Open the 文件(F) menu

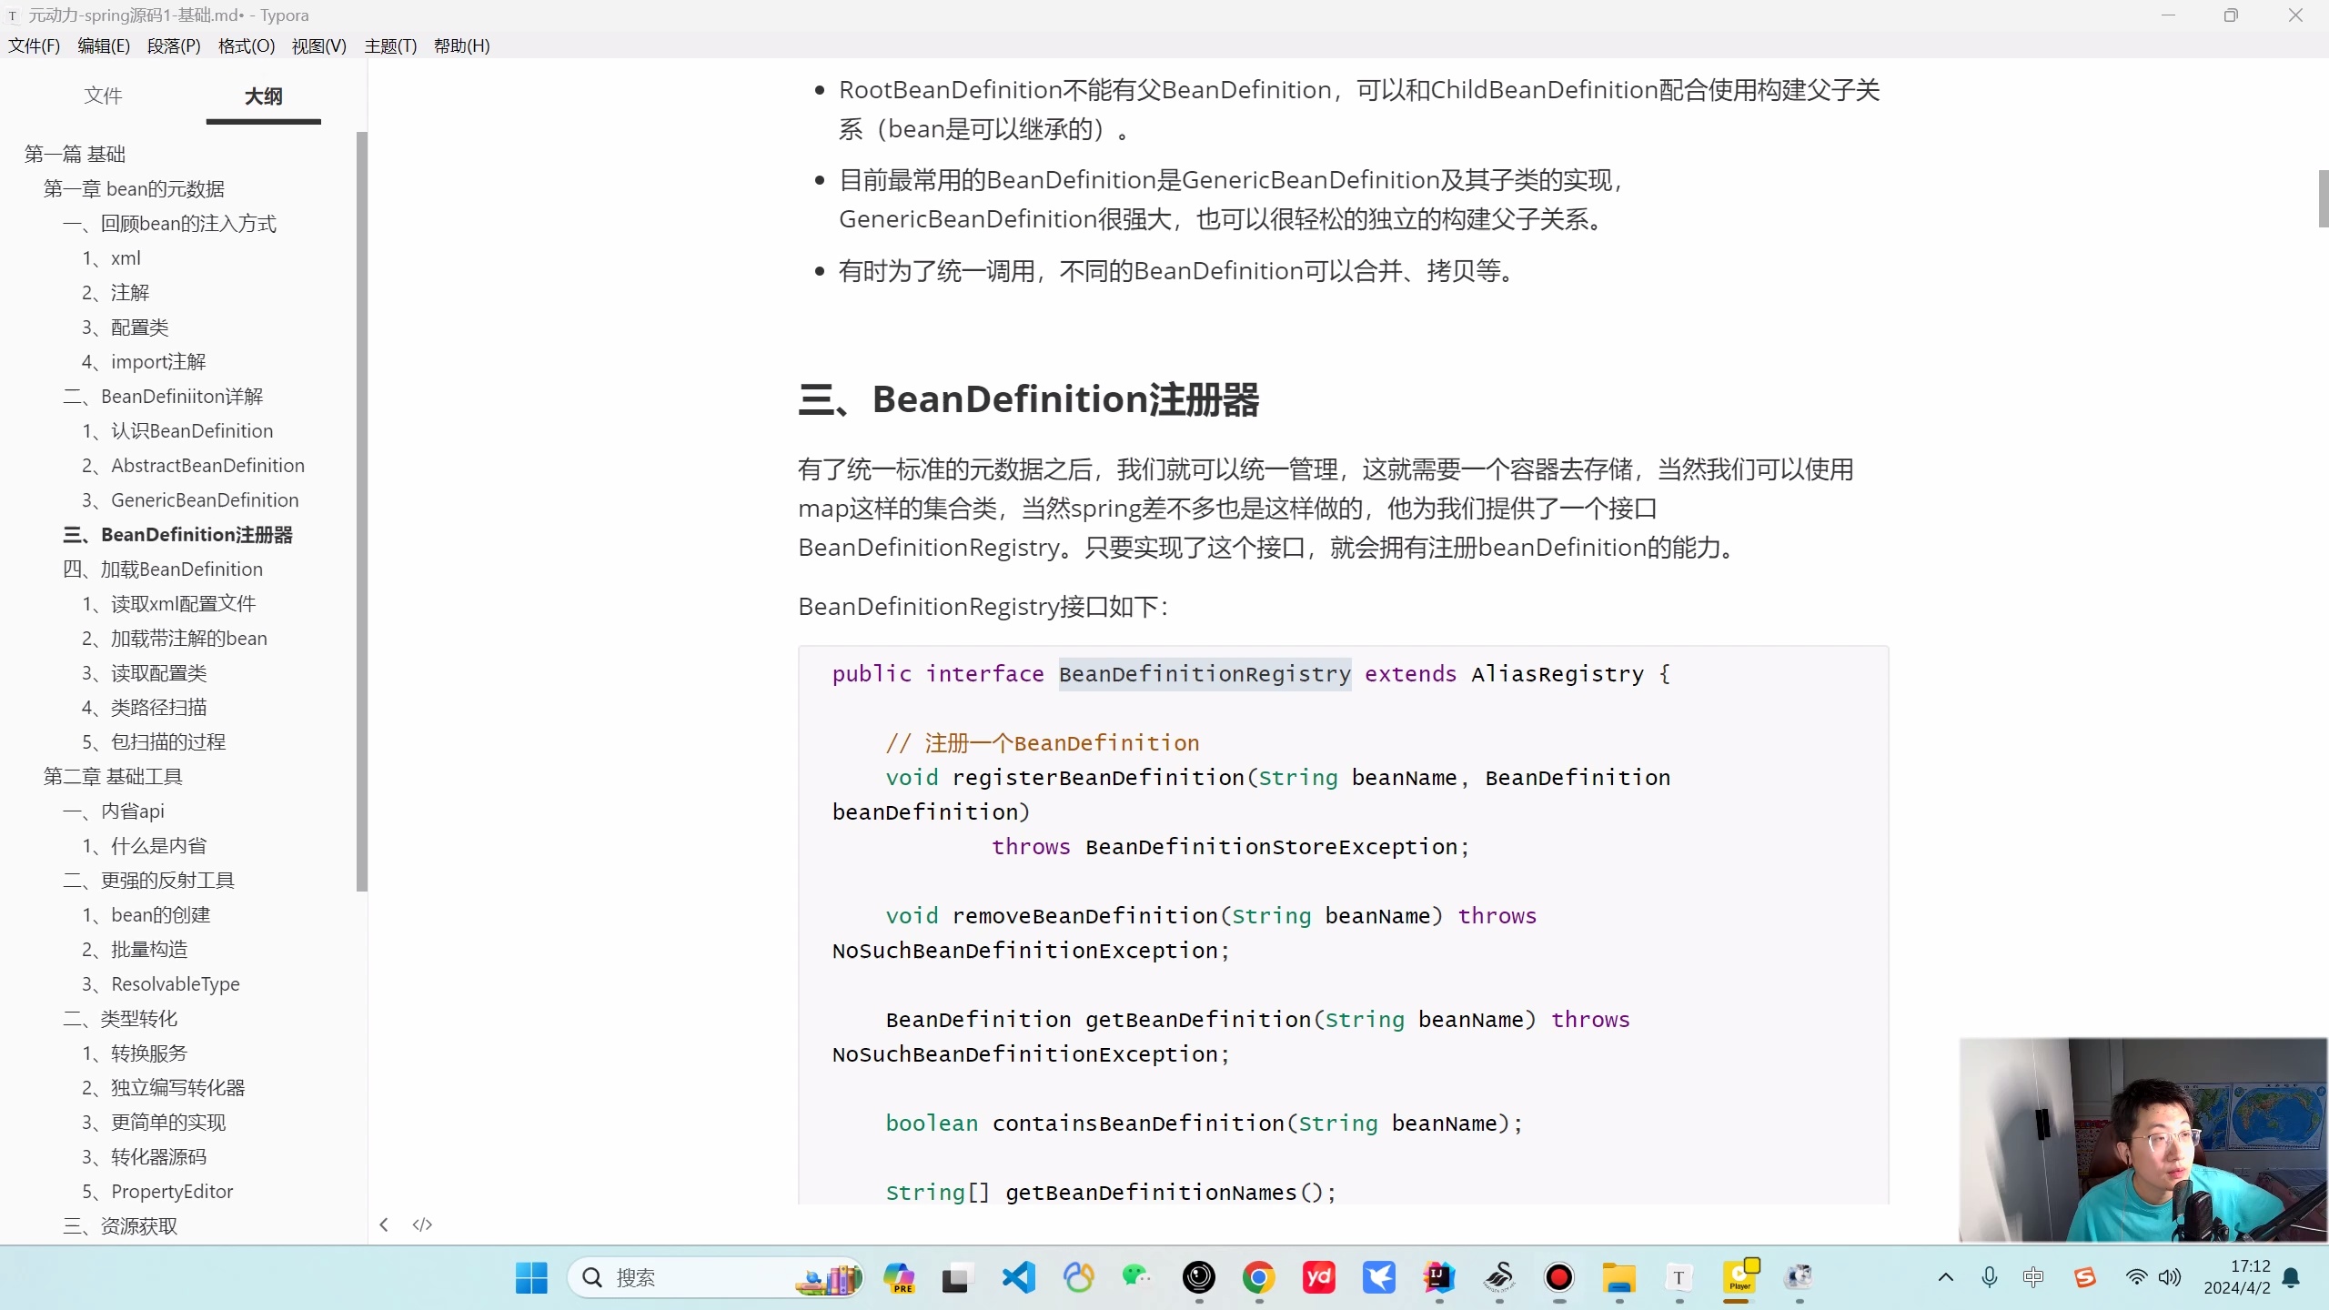point(34,45)
